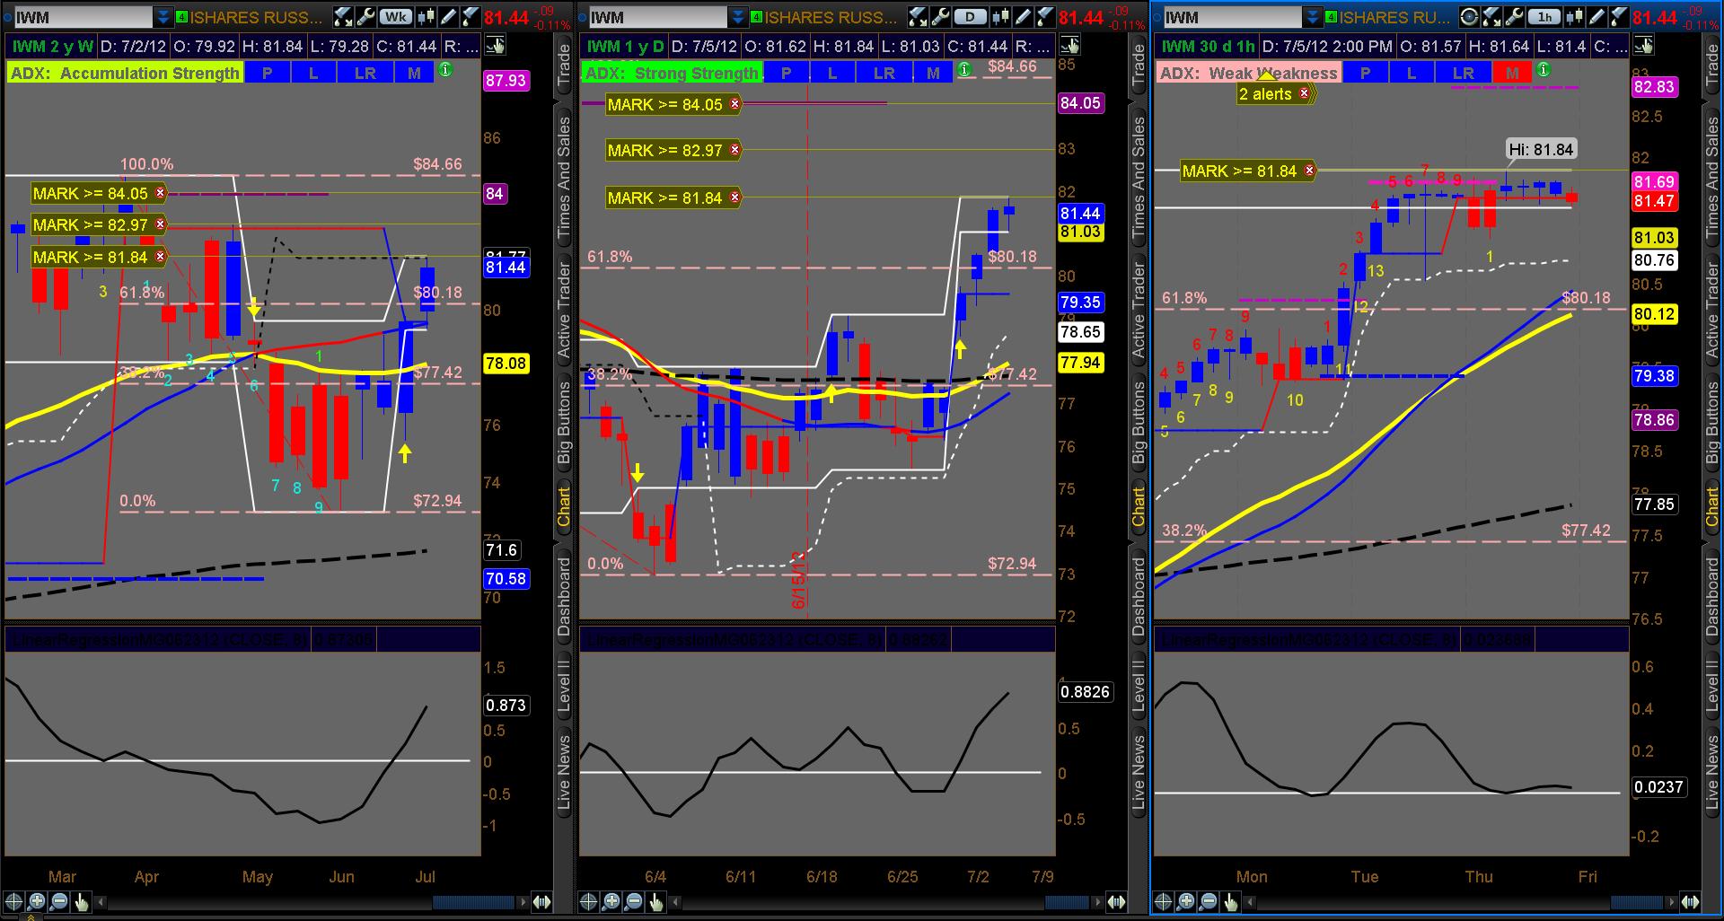Dismiss the 2 alerts bubble in hourly chart
Image resolution: width=1724 pixels, height=921 pixels.
coord(1305,93)
